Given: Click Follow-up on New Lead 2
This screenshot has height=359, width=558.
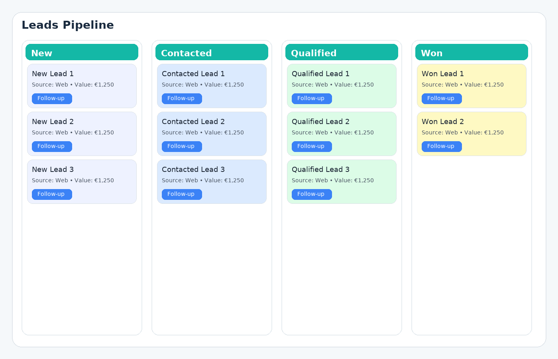Looking at the screenshot, I should [52, 146].
